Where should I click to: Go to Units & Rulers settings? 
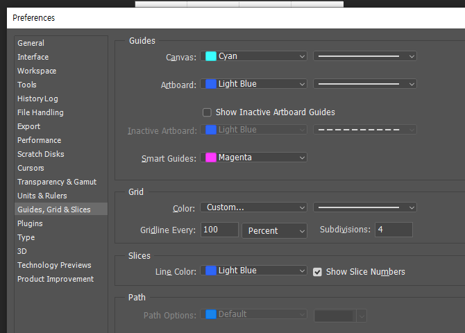click(x=42, y=196)
